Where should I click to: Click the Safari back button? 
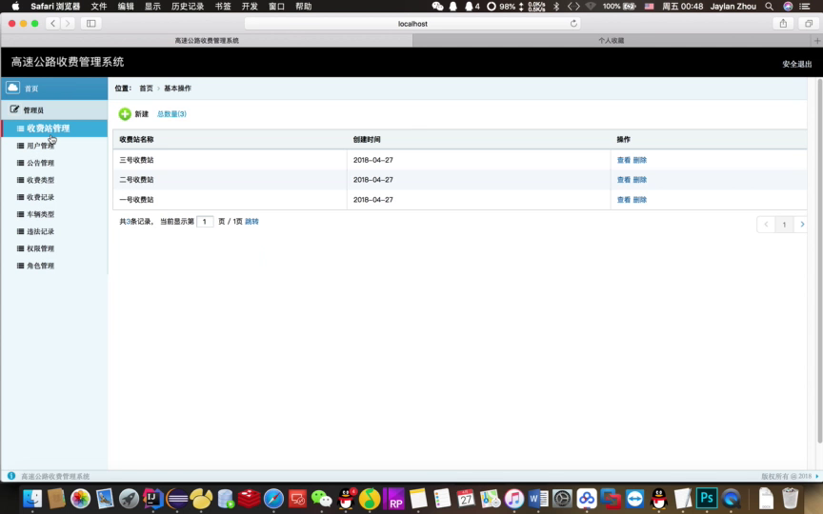tap(52, 24)
